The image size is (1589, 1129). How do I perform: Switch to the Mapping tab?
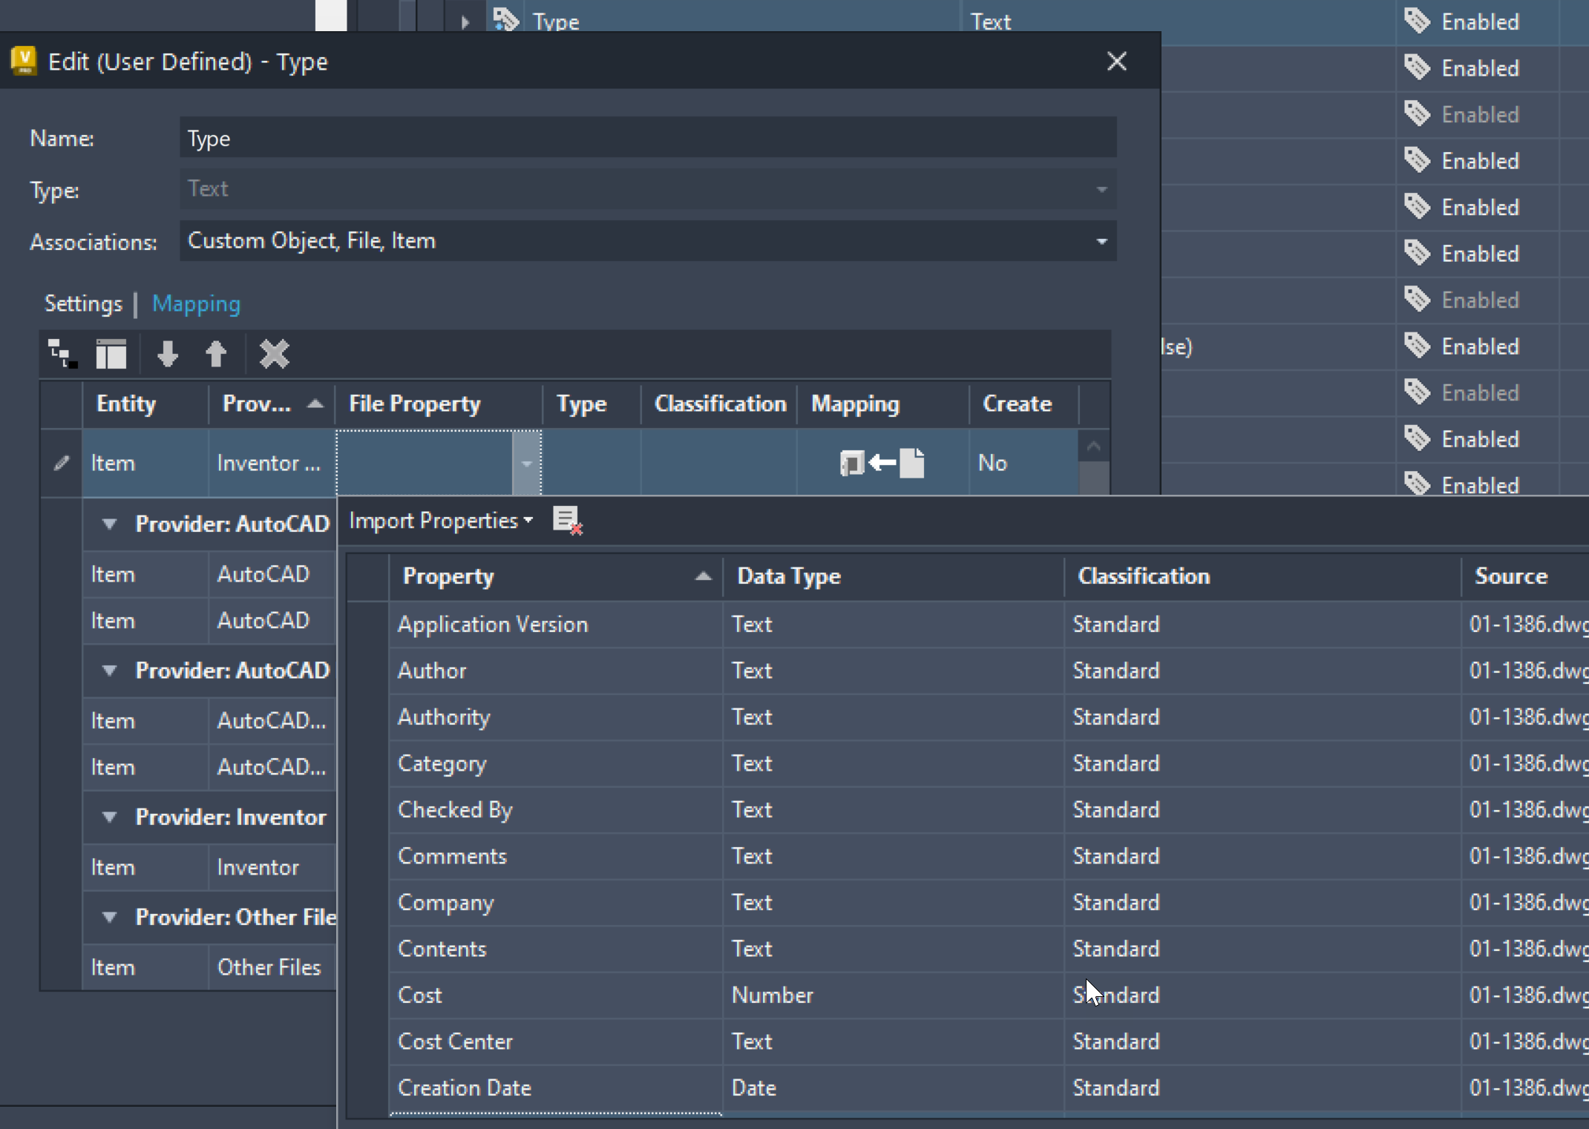point(196,303)
